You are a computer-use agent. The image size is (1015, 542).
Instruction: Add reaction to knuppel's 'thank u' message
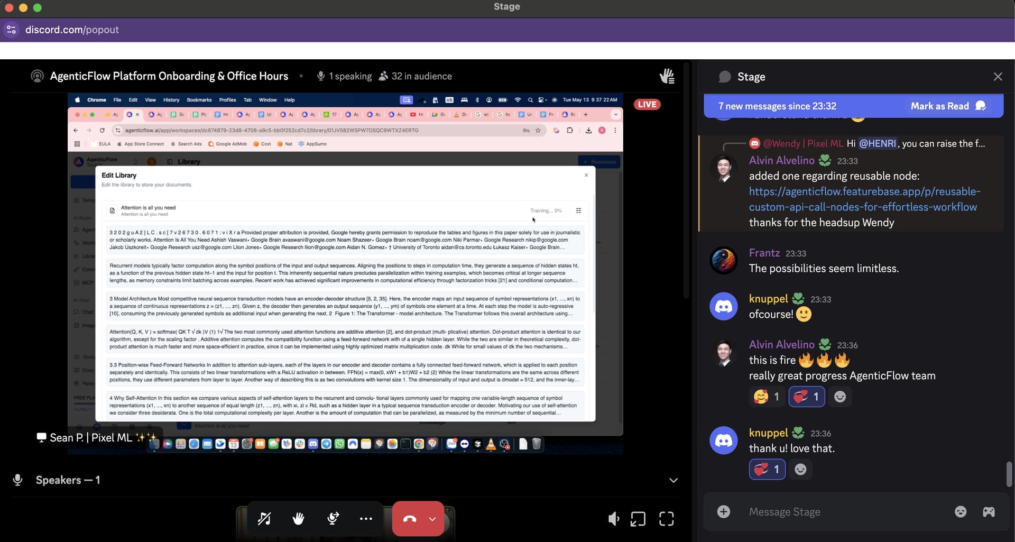tap(800, 470)
